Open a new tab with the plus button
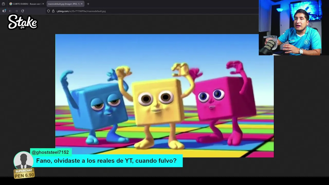This screenshot has height=185, width=329. [x=88, y=4]
